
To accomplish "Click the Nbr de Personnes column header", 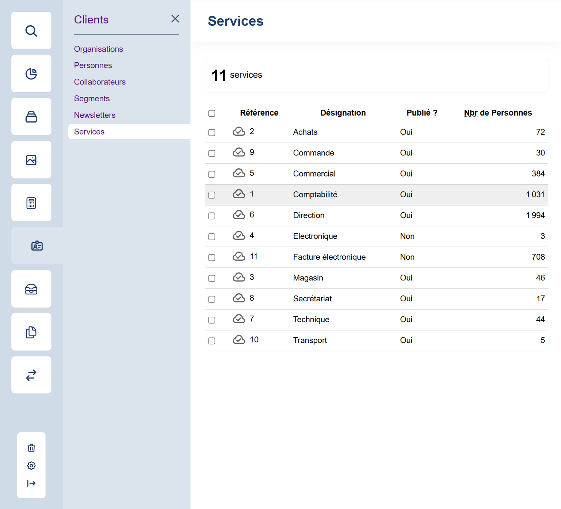I will point(497,113).
